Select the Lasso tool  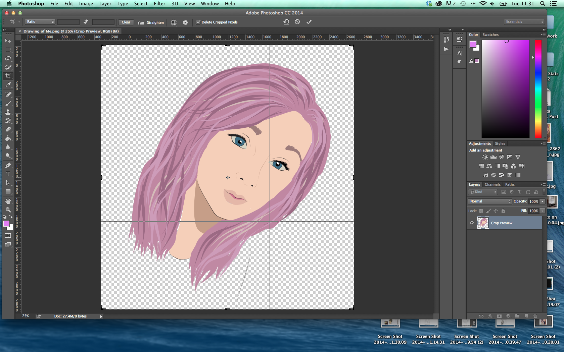pyautogui.click(x=8, y=59)
